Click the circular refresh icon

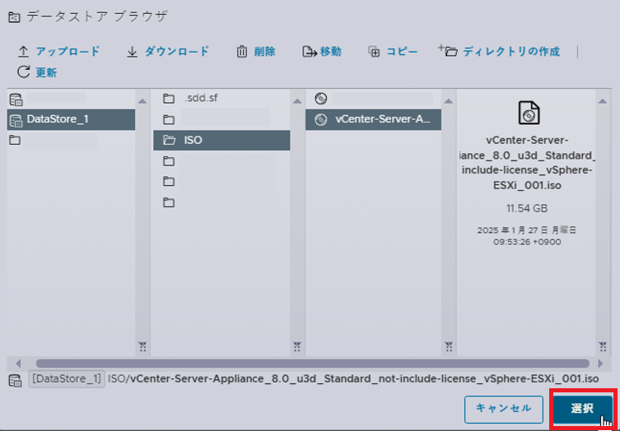point(23,72)
